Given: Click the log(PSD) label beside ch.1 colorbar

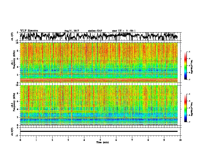Looking at the screenshot, I should pos(192,67).
